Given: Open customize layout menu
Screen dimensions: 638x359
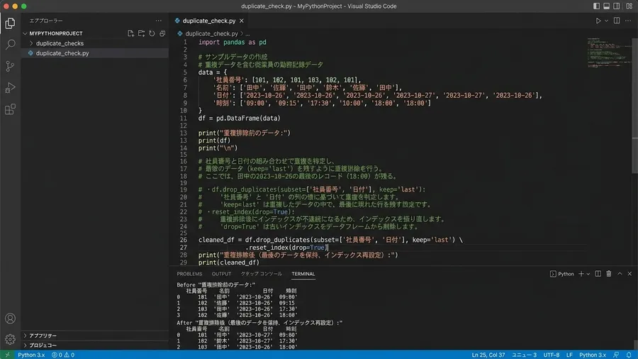Looking at the screenshot, I should point(629,6).
